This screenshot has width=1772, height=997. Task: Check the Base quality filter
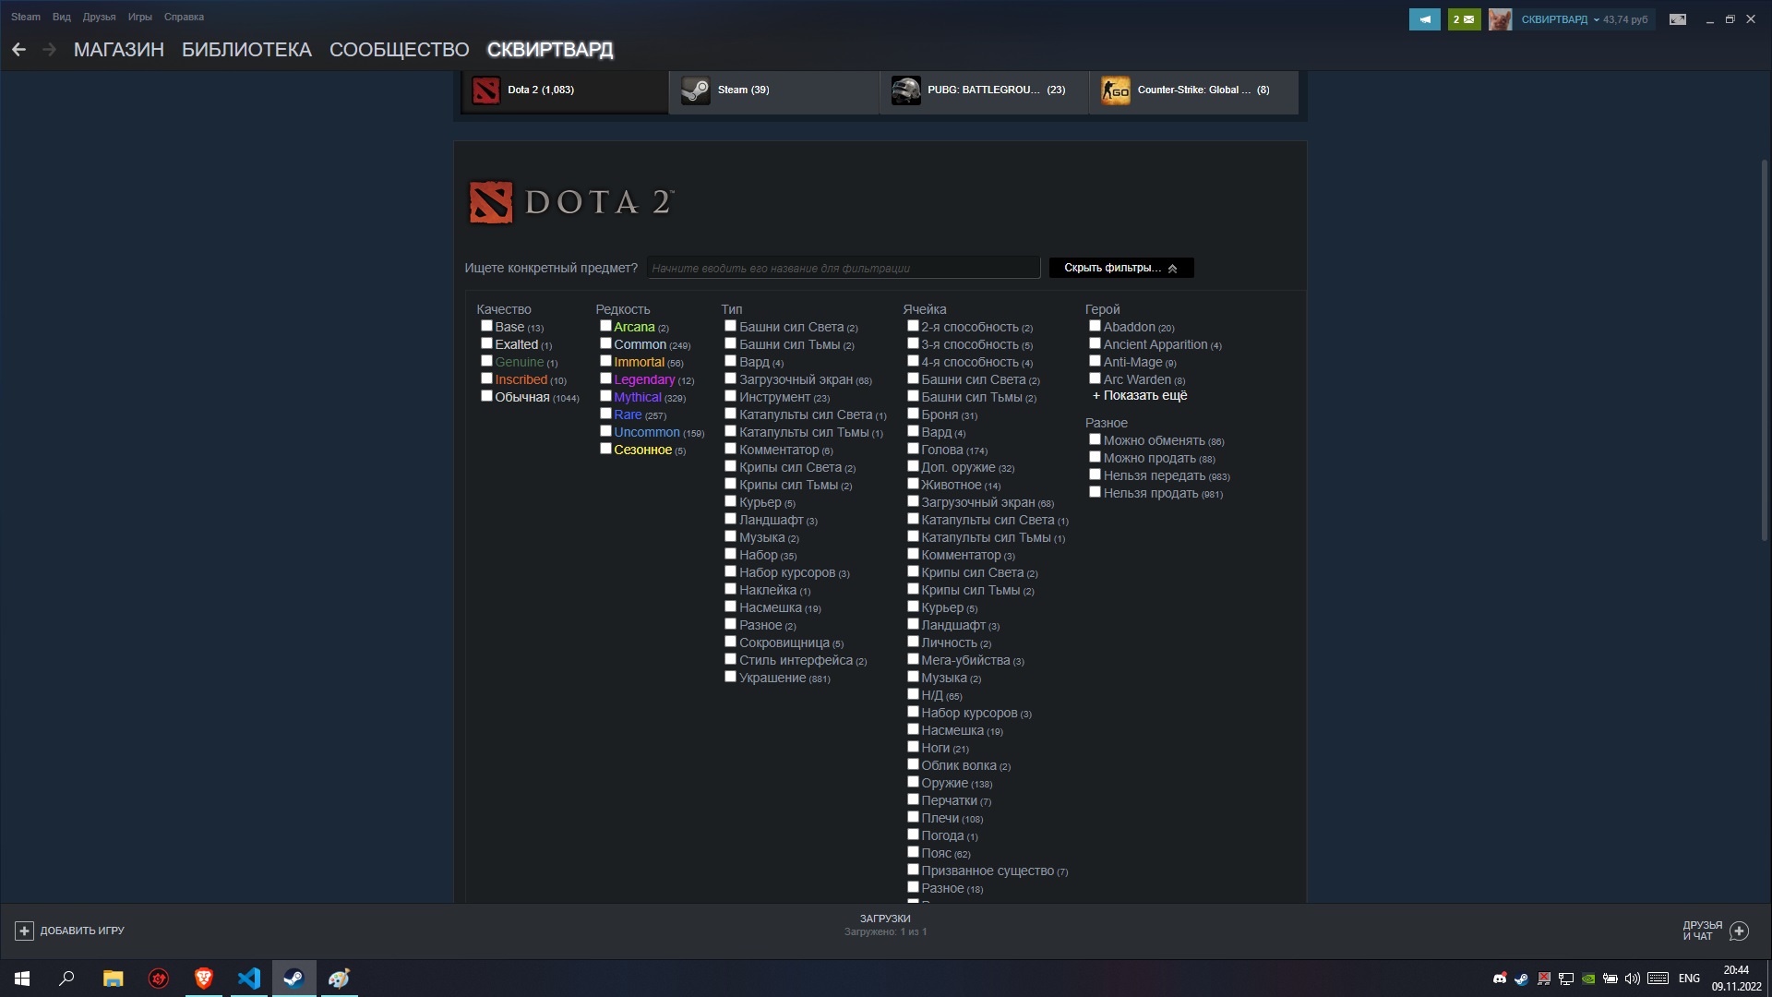[486, 326]
